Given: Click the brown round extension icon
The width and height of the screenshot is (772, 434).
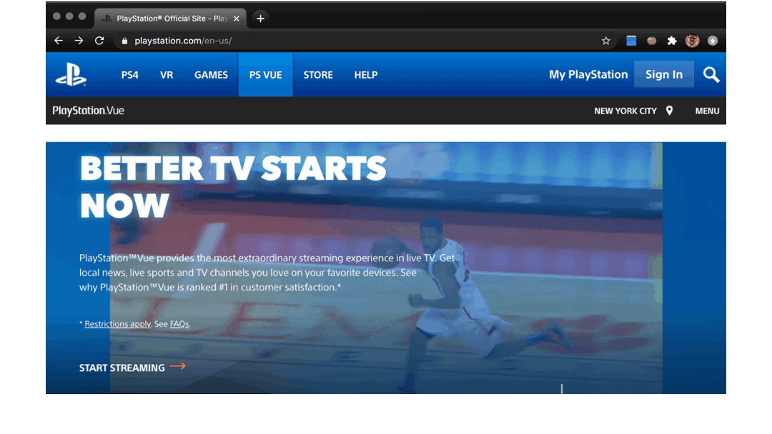Looking at the screenshot, I should [651, 41].
